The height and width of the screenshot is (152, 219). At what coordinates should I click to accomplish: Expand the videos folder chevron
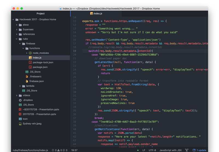pos(17,95)
